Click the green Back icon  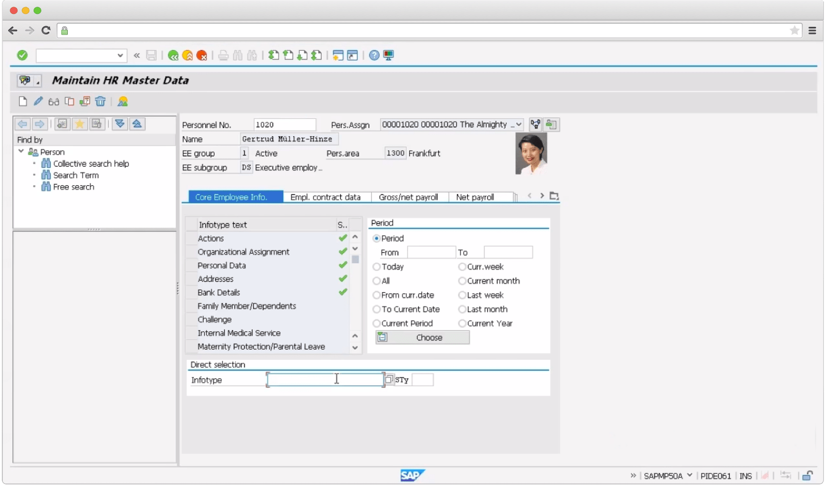pos(173,55)
